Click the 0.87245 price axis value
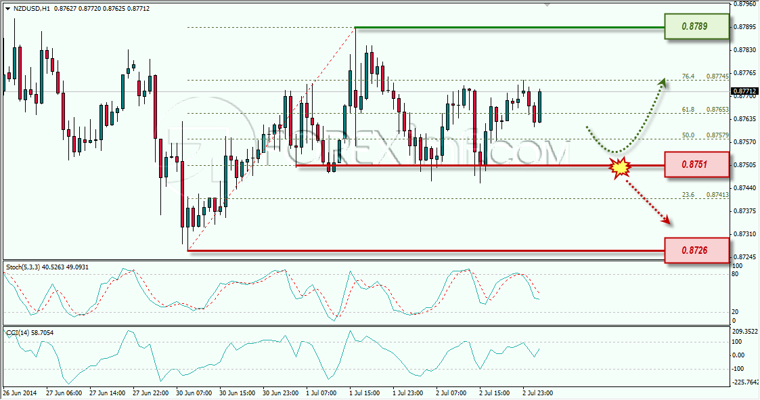760x400 pixels. tap(745, 257)
